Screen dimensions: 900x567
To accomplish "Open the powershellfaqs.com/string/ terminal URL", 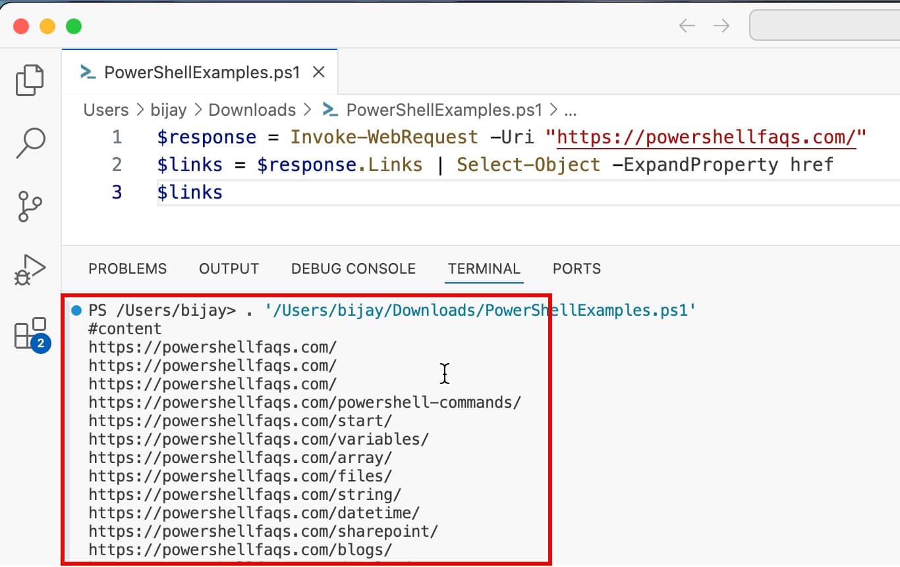I will pyautogui.click(x=245, y=494).
